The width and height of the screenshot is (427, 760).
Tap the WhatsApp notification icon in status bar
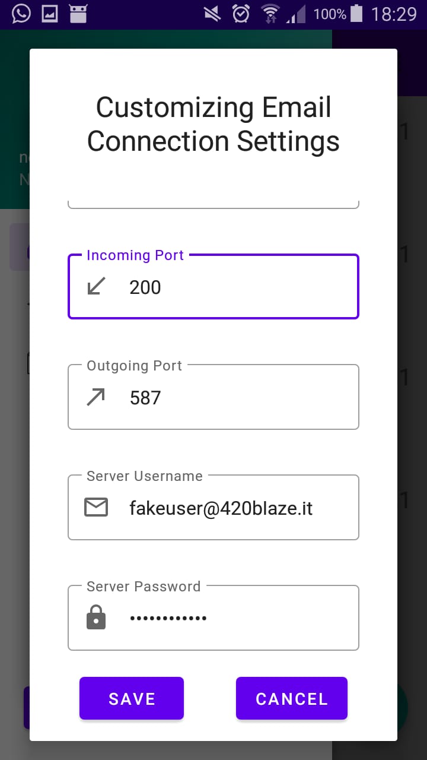click(x=21, y=14)
